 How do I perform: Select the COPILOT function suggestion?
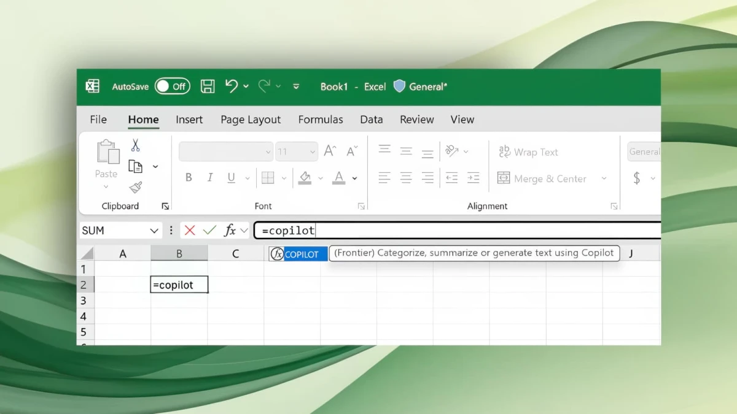(298, 254)
